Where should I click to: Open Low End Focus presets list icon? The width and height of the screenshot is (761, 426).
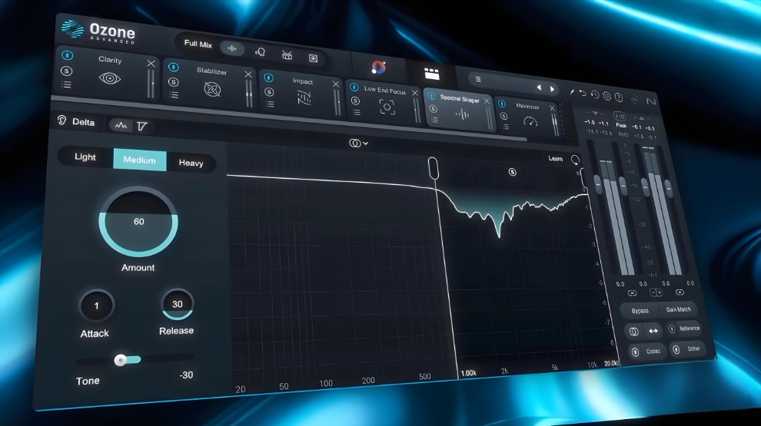pos(356,112)
